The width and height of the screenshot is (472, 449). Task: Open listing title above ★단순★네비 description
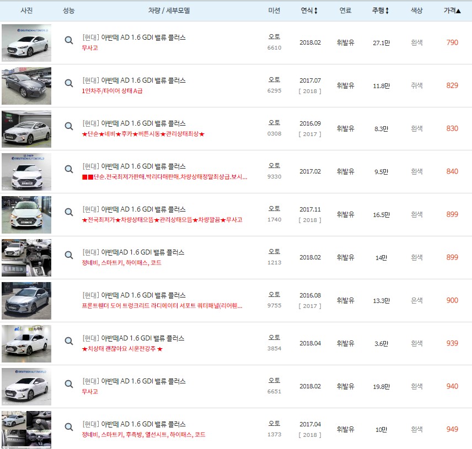point(134,123)
